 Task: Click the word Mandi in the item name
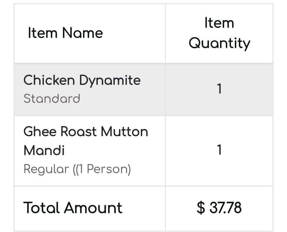44,150
